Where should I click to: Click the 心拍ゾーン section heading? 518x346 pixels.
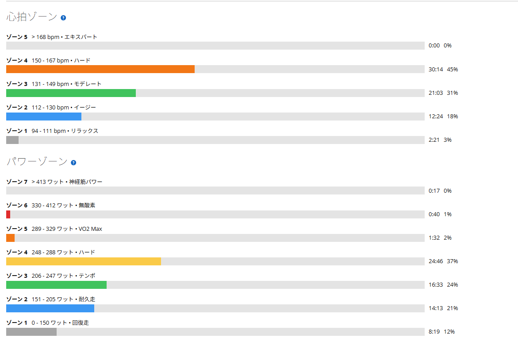pos(32,16)
